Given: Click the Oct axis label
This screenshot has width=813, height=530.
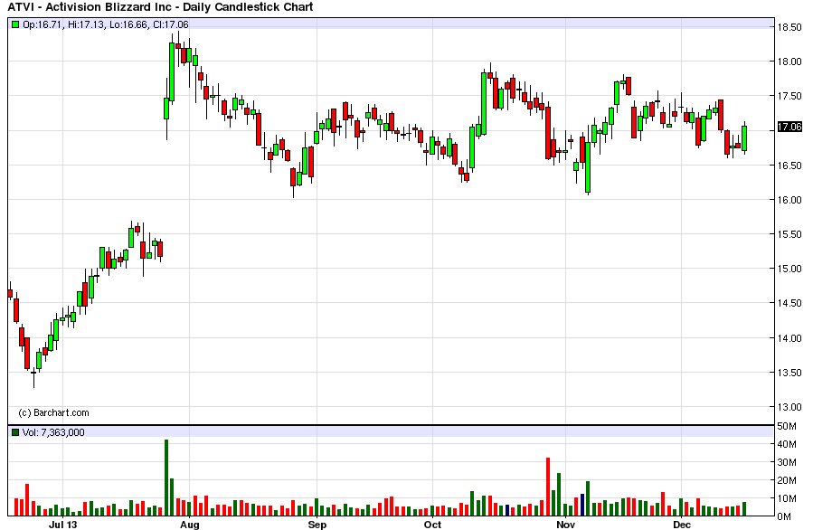Looking at the screenshot, I should click(432, 525).
